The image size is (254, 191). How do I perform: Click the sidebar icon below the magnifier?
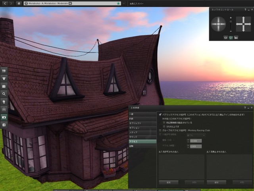click(x=4, y=102)
